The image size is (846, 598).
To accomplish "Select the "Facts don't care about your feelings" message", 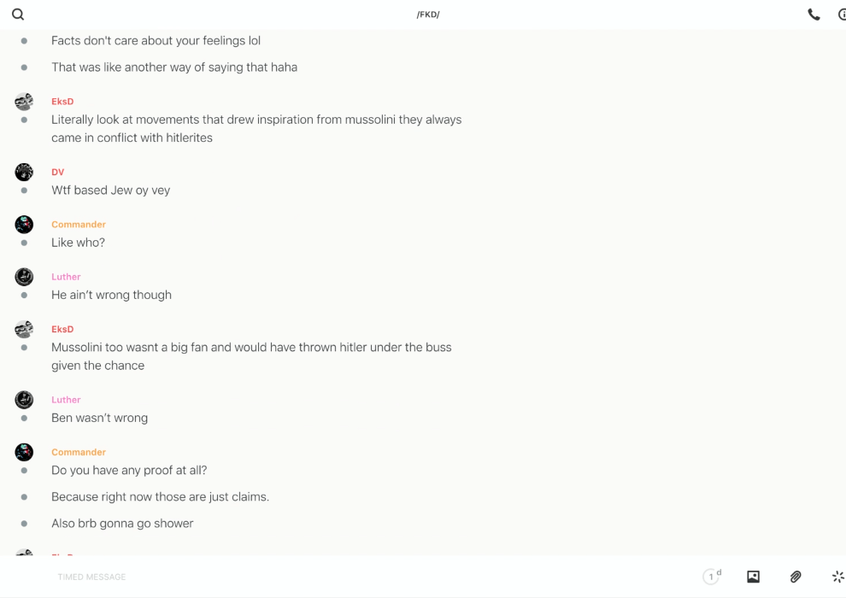I will pyautogui.click(x=156, y=40).
